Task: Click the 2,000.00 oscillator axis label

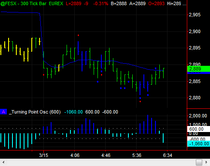Action: pos(198,116)
